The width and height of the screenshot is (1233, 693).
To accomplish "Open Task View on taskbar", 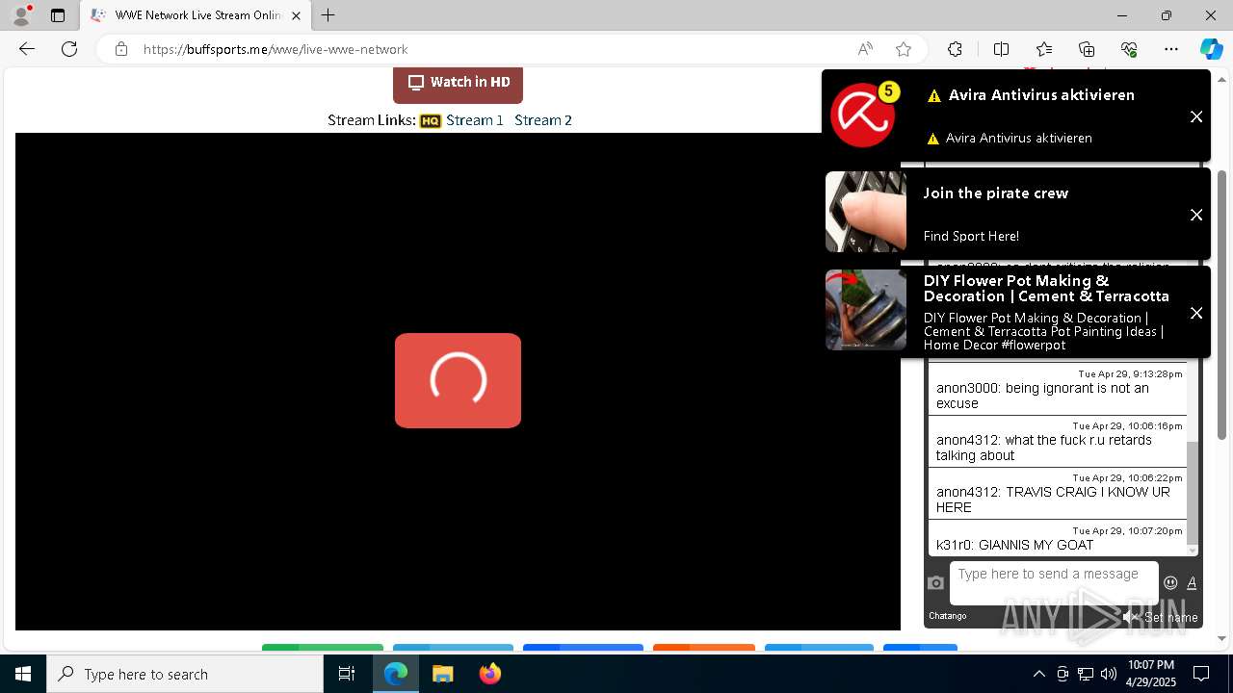I will (347, 674).
